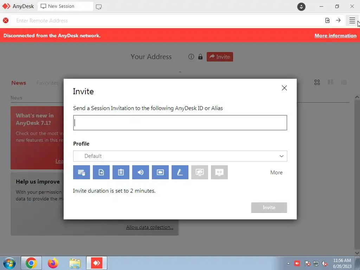The width and height of the screenshot is (360, 270).
Task: Toggle clipboard sync permission icon
Action: click(121, 172)
